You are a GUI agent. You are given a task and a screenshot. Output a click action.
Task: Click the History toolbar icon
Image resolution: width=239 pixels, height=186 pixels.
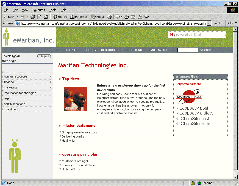pyautogui.click(x=109, y=17)
